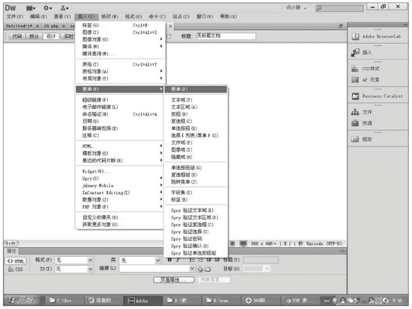412x309 pixels.
Task: Close the Untitled-1 document tab
Action: click(x=37, y=26)
